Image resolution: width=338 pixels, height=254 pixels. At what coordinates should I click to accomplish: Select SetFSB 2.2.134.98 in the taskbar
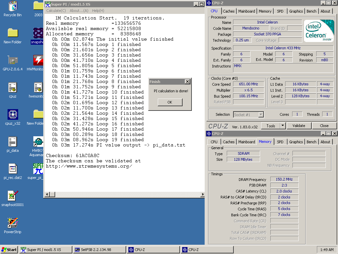[100, 250]
